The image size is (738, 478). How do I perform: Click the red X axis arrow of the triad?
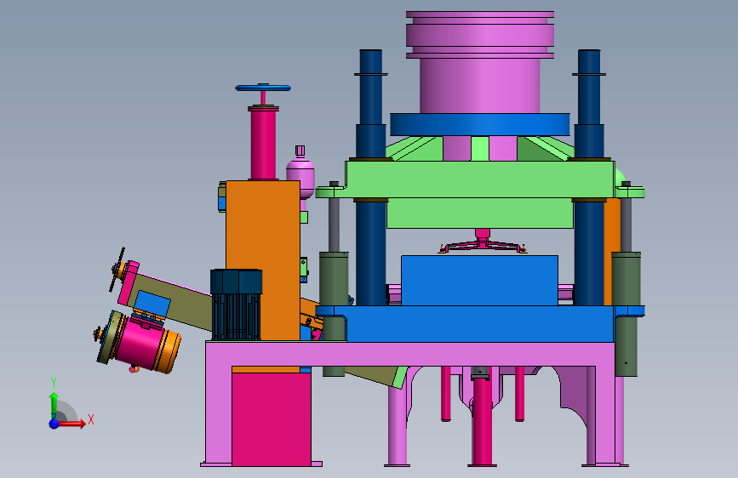pos(72,424)
